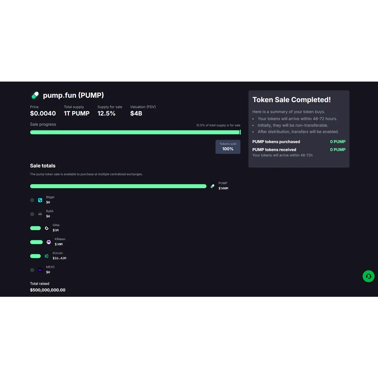The width and height of the screenshot is (378, 378).
Task: Click the Token Sale Completed! heading
Action: (x=292, y=100)
